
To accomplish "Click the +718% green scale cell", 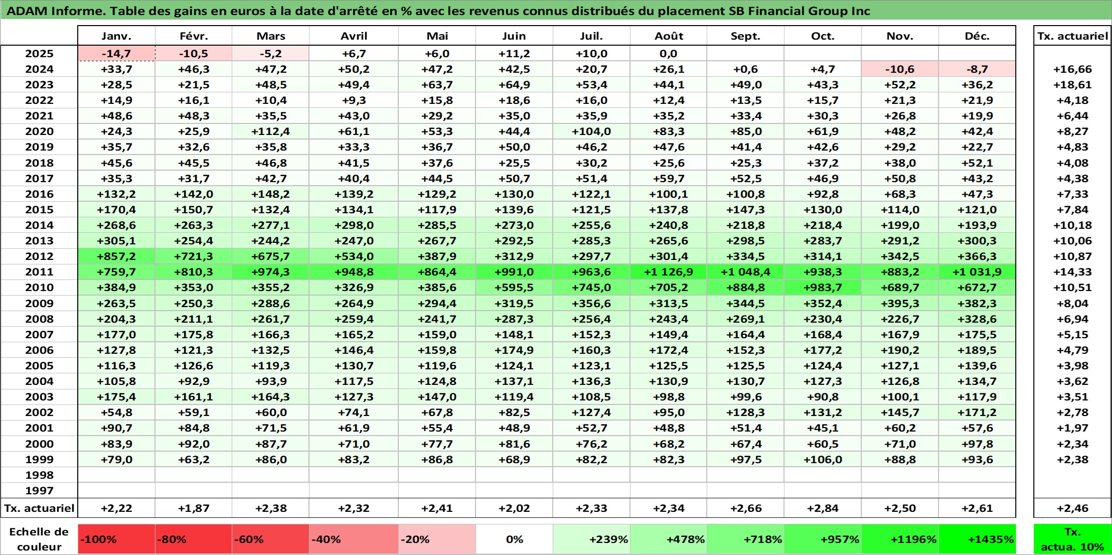I will (x=745, y=539).
